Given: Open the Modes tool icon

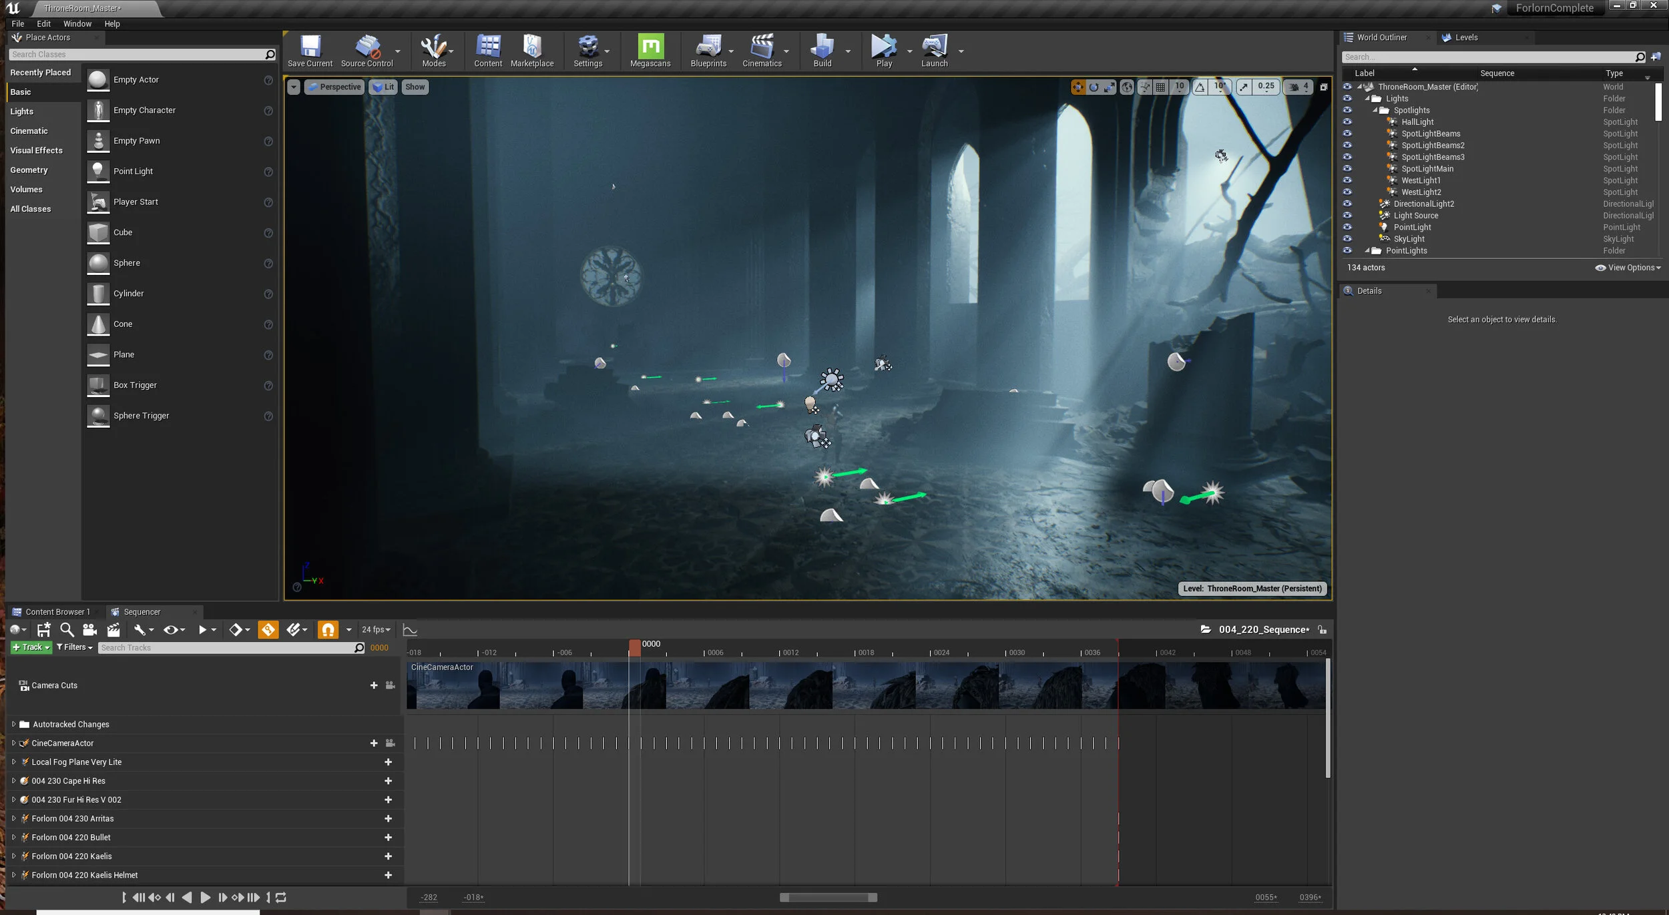Looking at the screenshot, I should pyautogui.click(x=433, y=50).
